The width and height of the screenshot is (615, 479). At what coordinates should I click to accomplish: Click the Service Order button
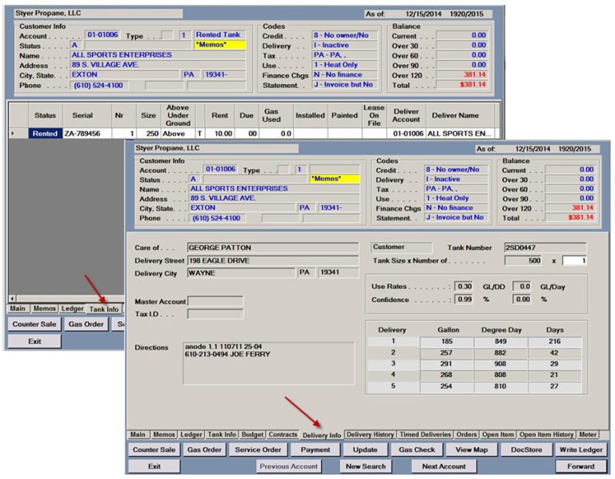coord(258,449)
